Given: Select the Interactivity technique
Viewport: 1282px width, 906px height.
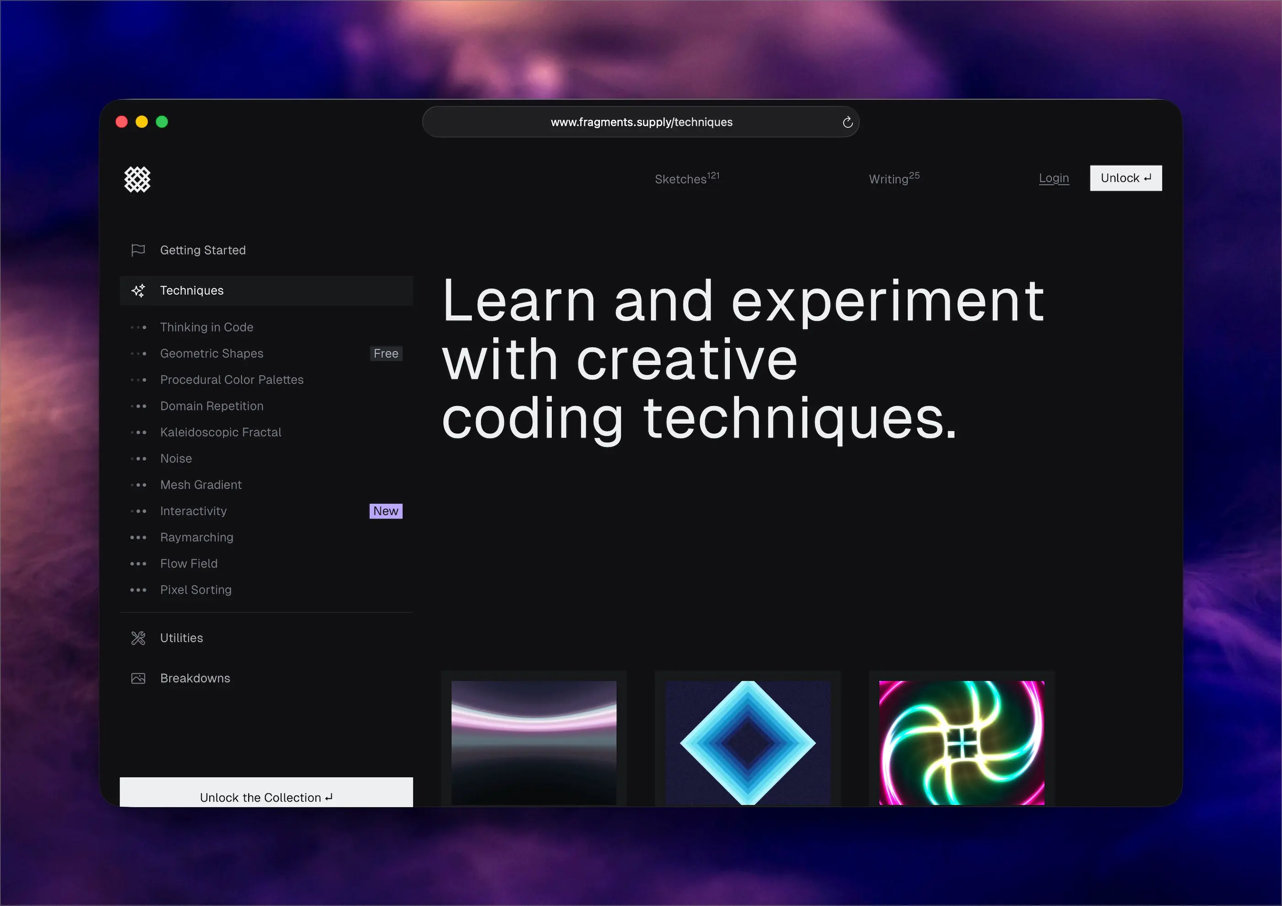Looking at the screenshot, I should (x=193, y=511).
